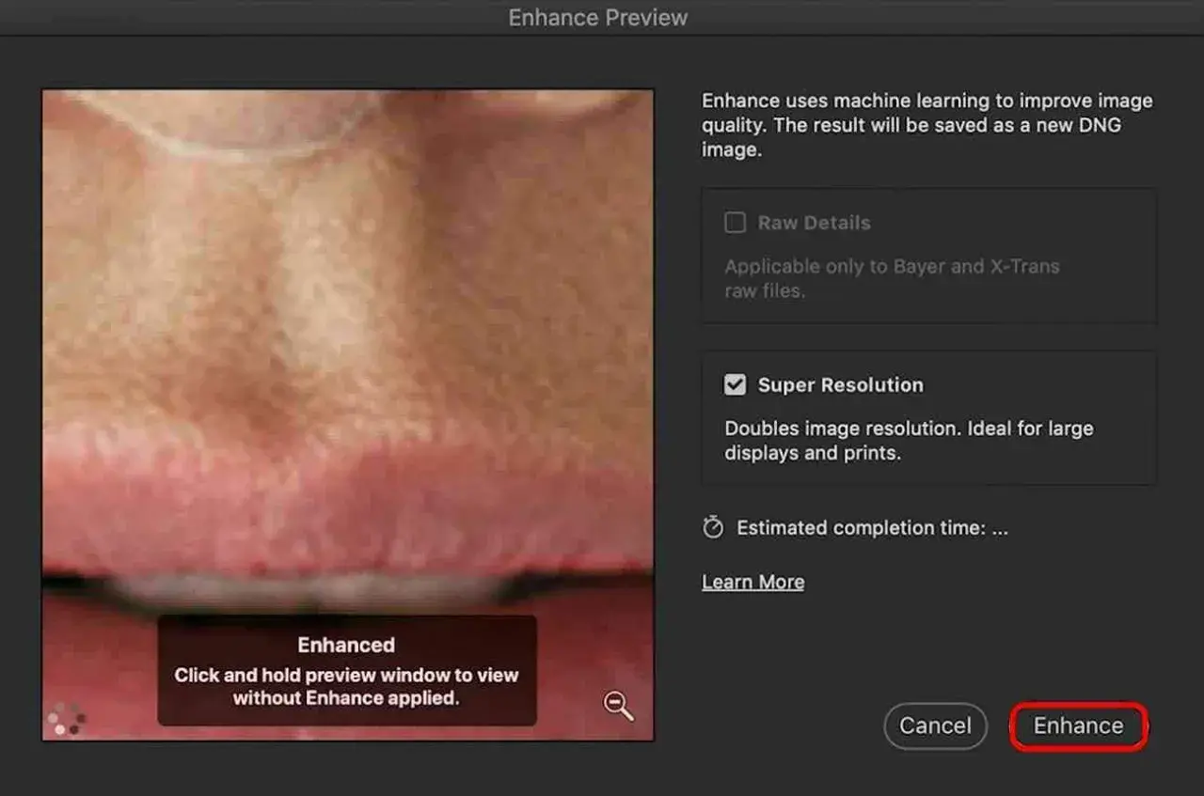
Task: Click the loading spinner in preview corner
Action: tap(66, 719)
